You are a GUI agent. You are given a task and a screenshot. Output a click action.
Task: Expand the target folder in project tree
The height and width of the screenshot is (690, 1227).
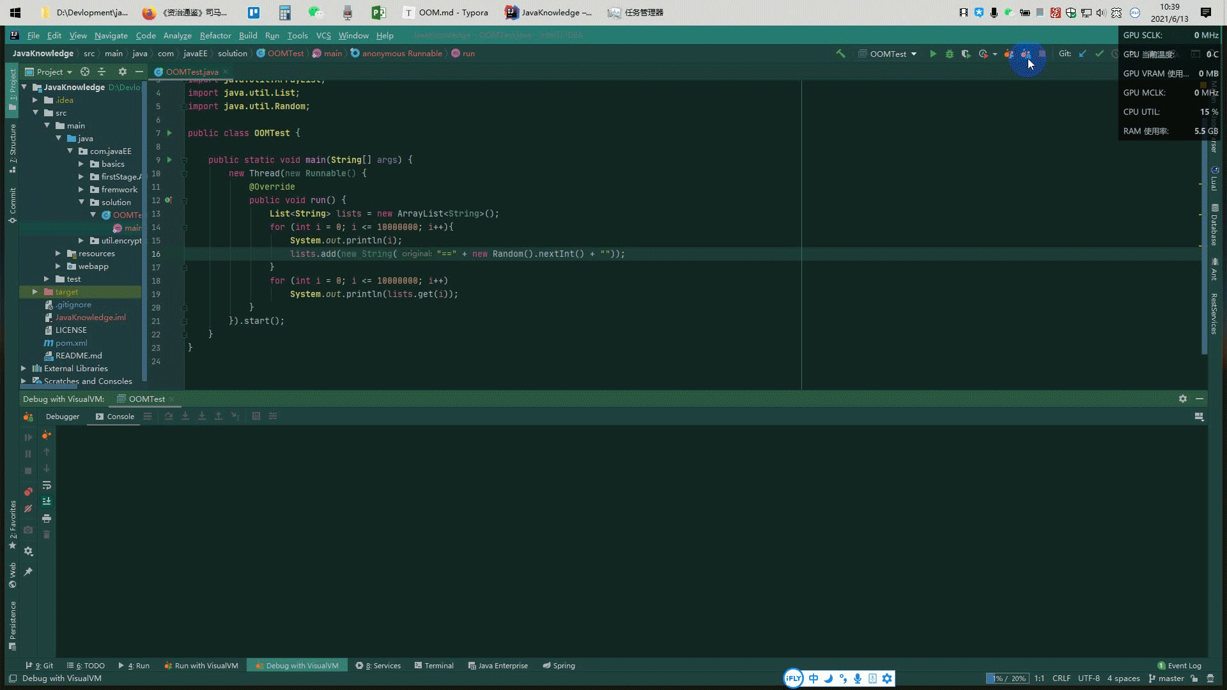(x=35, y=292)
